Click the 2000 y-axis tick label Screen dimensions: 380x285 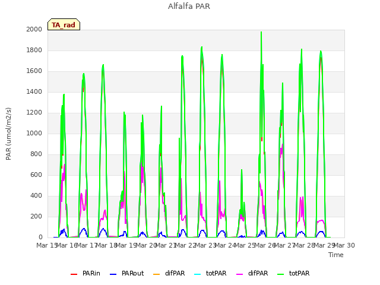pos(34,29)
